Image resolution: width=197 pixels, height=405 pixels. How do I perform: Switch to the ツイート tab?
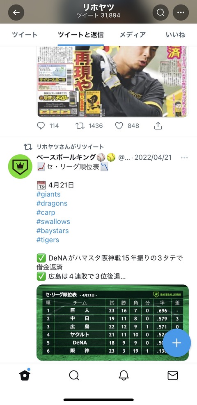pos(25,35)
